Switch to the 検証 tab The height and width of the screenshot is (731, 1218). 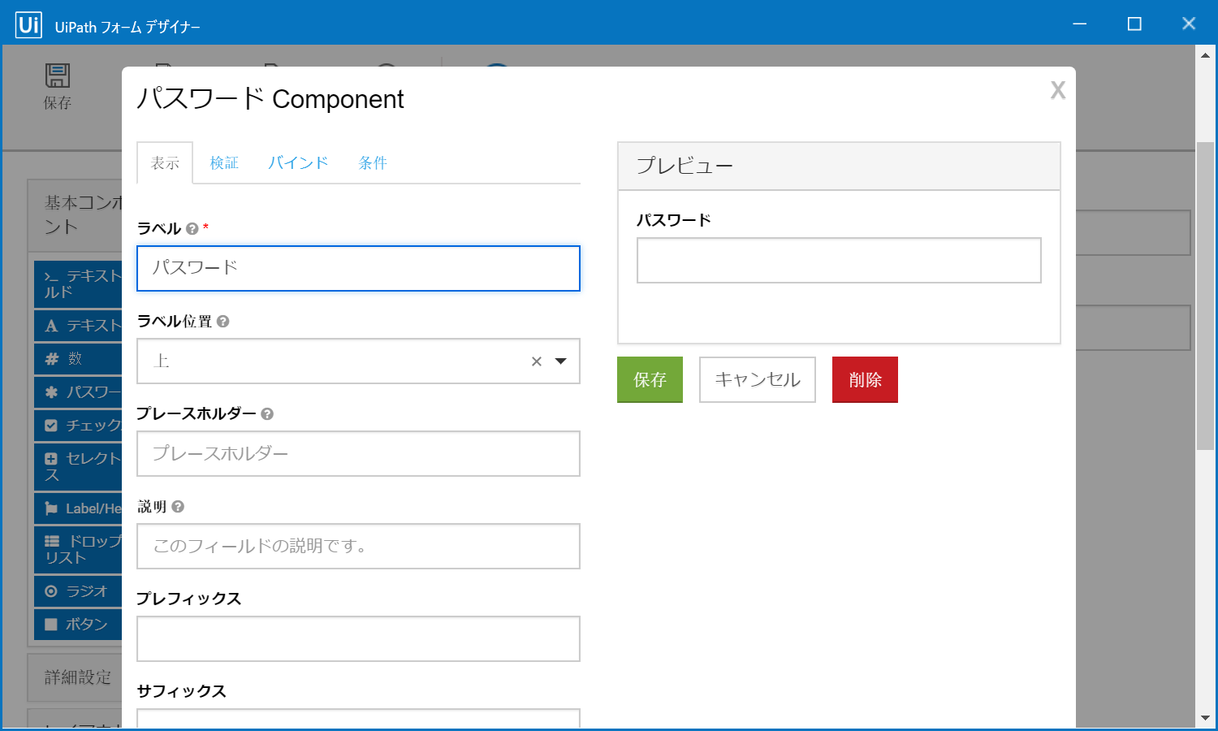click(224, 163)
